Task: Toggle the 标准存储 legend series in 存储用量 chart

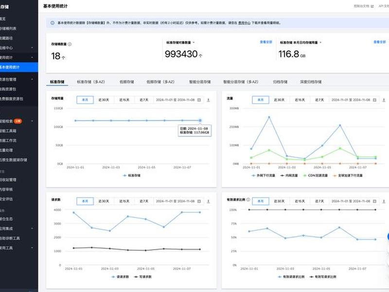Action: point(132,175)
